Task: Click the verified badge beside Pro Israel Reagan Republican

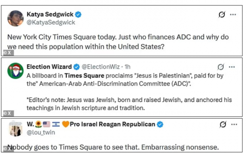Action: (x=160, y=124)
